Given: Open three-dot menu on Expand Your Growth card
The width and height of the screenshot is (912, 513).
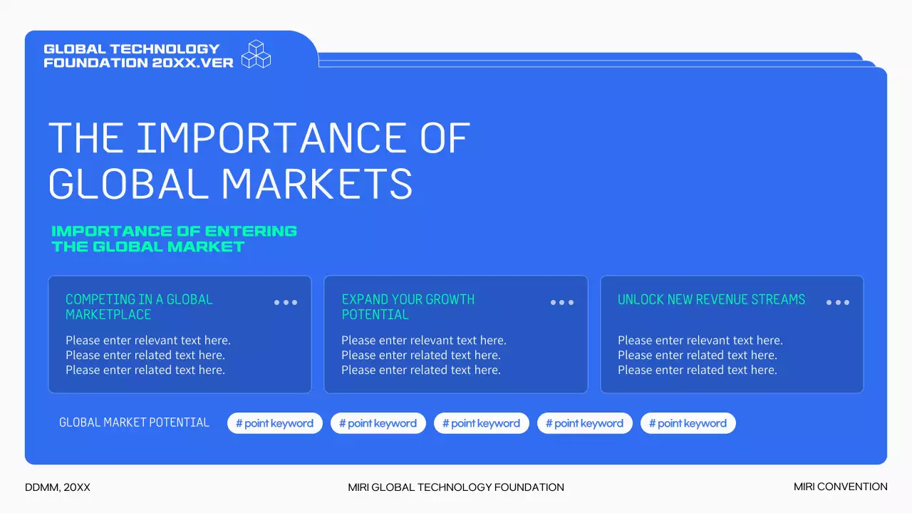Looking at the screenshot, I should coord(561,303).
